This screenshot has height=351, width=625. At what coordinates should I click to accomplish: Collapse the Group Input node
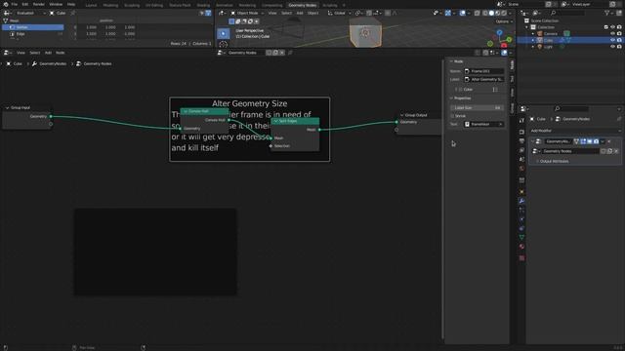coord(7,108)
